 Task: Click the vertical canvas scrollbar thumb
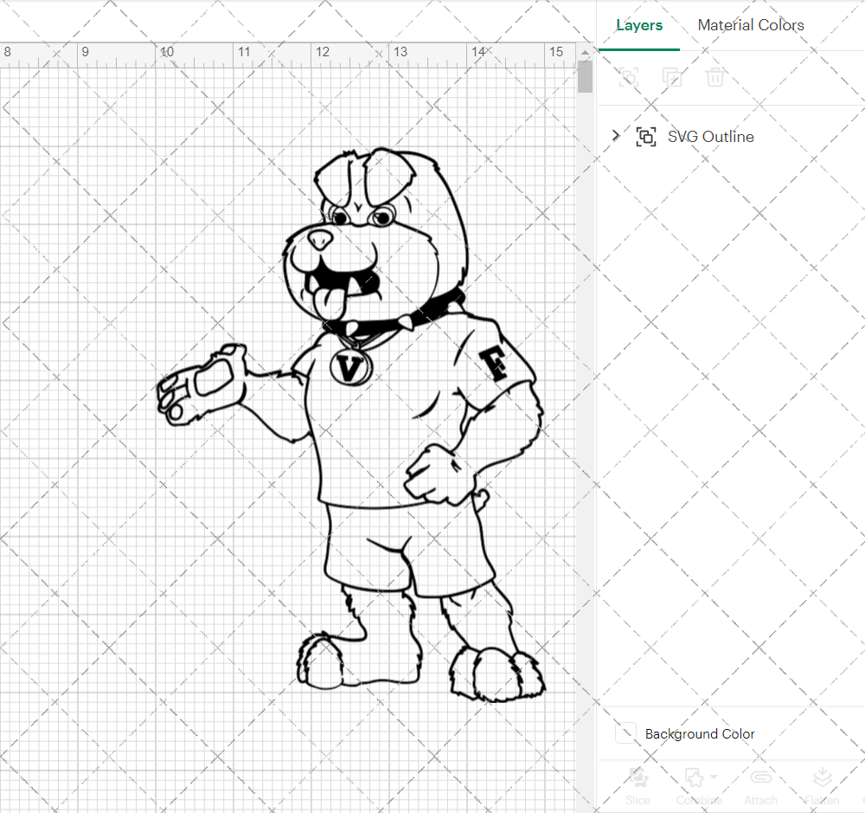(x=585, y=77)
